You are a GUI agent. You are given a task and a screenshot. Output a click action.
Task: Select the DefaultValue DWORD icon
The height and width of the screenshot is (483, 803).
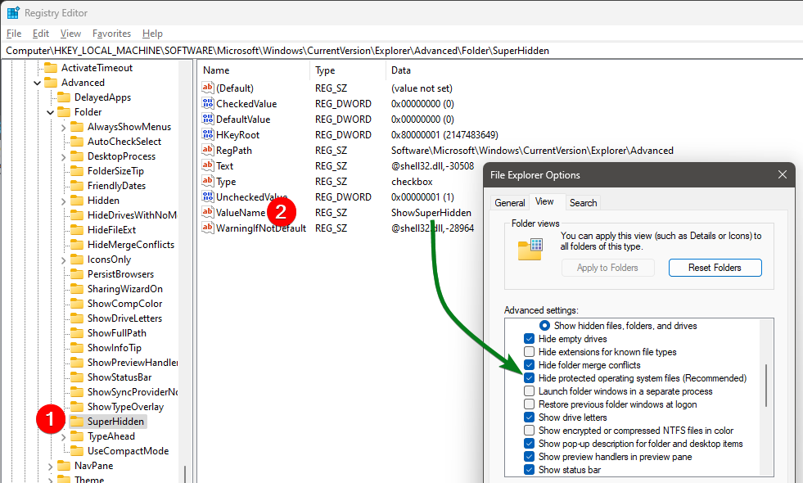pos(207,119)
